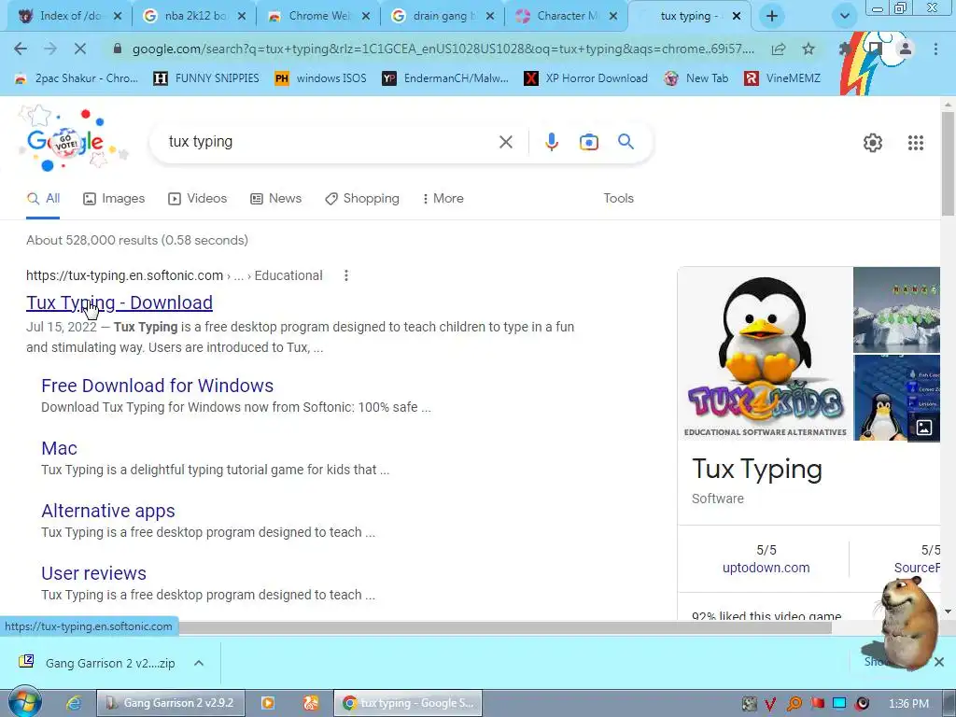Click the horizontal page scrollbar
The height and width of the screenshot is (717, 956).
(505, 628)
